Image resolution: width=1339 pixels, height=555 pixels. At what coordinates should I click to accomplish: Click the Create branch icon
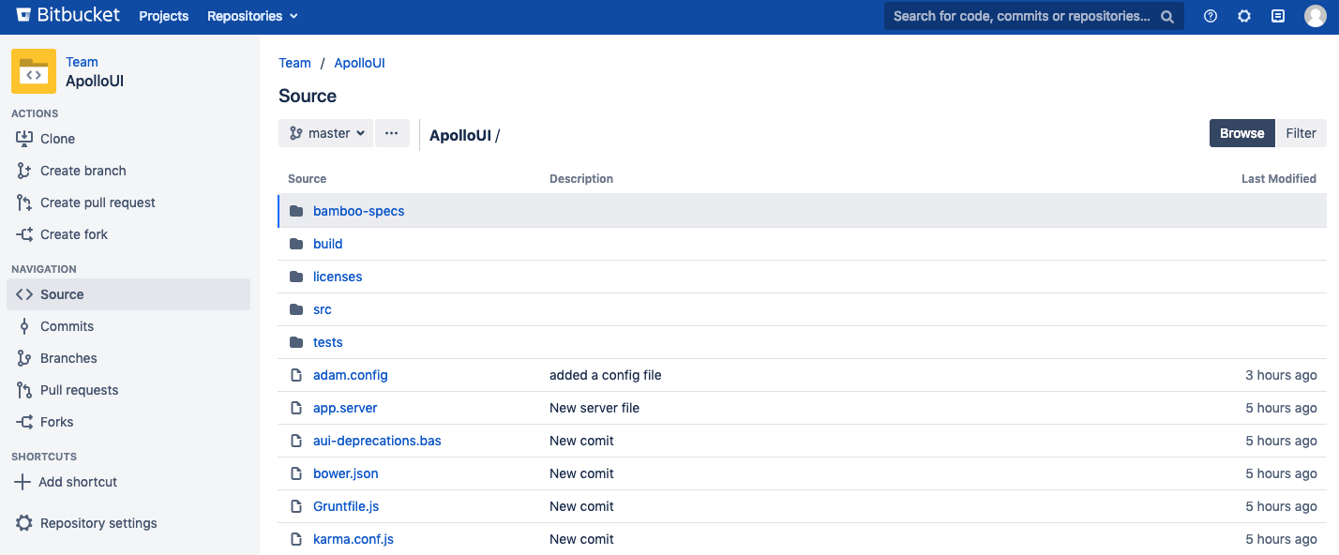[x=24, y=171]
